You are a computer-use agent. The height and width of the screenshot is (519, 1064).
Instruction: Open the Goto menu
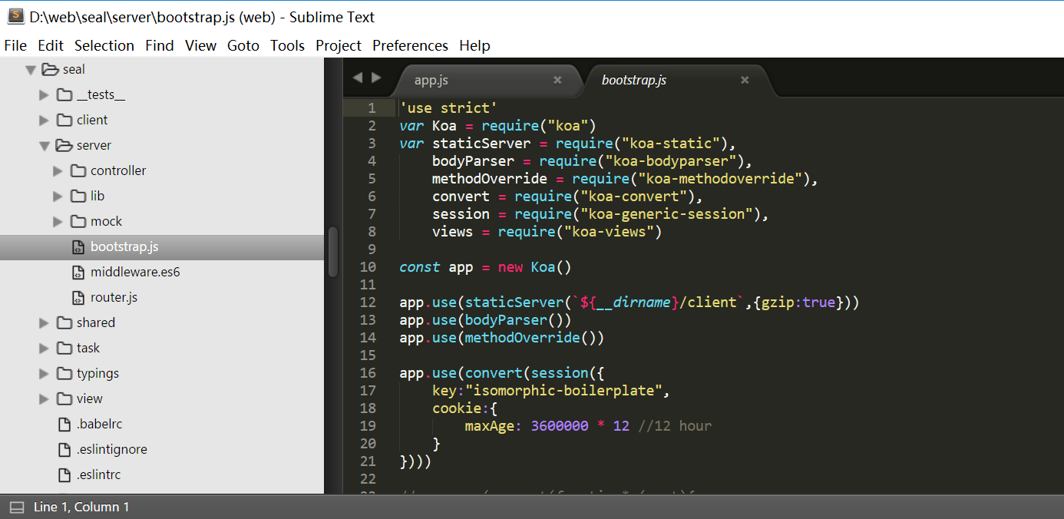(x=243, y=45)
